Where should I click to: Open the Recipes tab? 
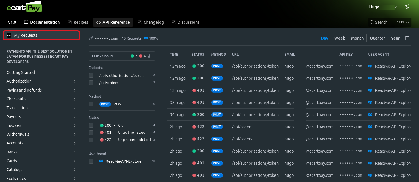(78, 22)
